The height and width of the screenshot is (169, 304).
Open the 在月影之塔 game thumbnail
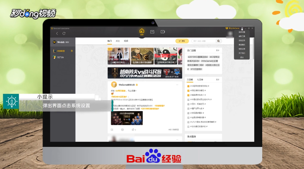click(x=142, y=56)
